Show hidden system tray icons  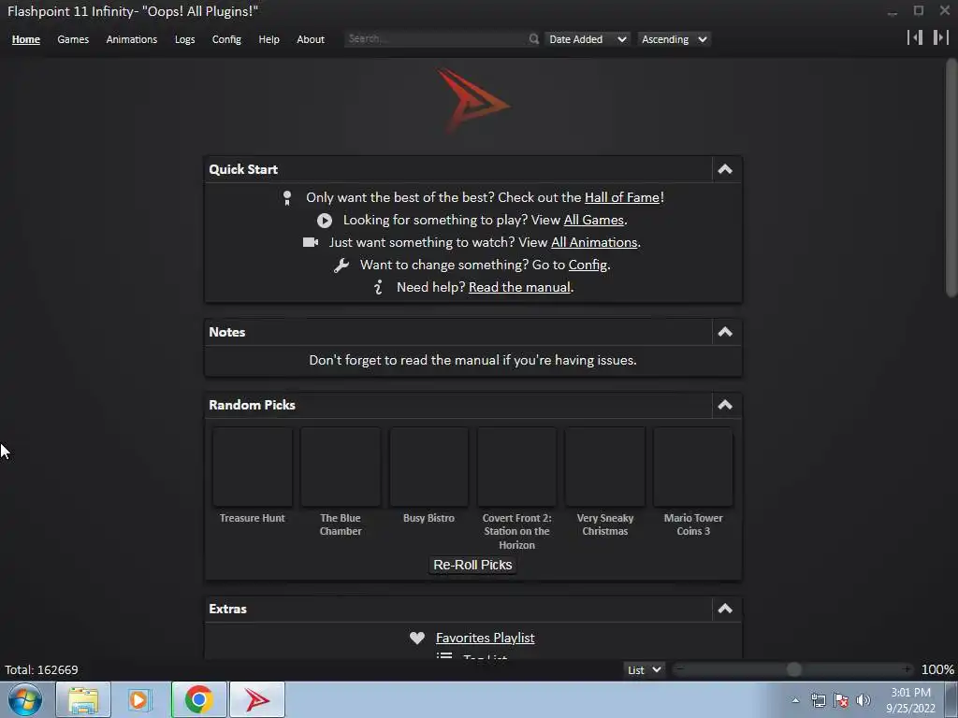[x=795, y=700]
